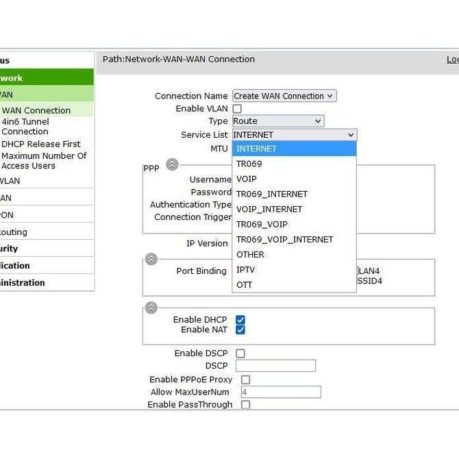Disable the Enable NAT checkbox
This screenshot has width=459, height=459.
[240, 330]
